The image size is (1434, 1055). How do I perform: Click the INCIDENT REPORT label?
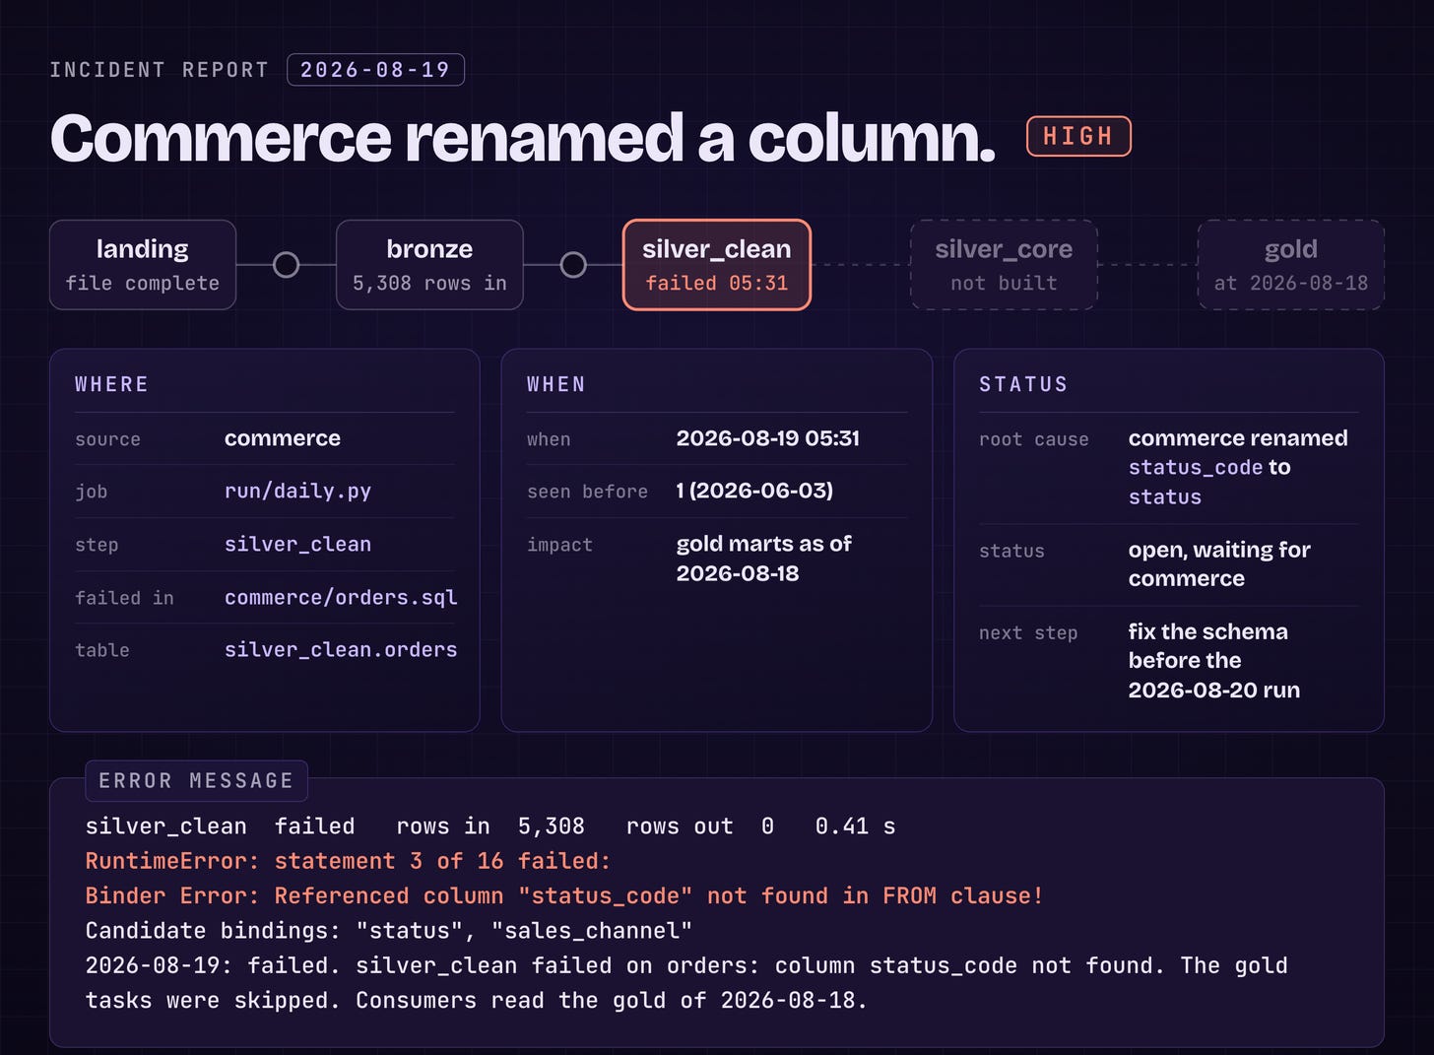159,70
